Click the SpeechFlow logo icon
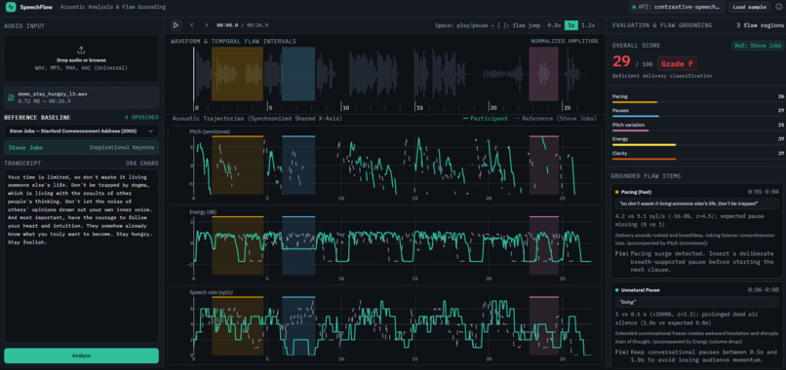Screen dimensions: 786x370 tap(11, 7)
